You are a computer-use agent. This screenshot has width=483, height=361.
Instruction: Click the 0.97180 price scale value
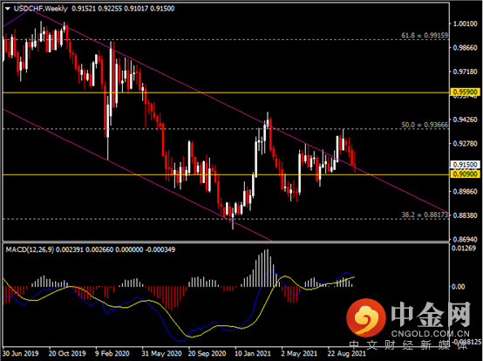click(466, 72)
